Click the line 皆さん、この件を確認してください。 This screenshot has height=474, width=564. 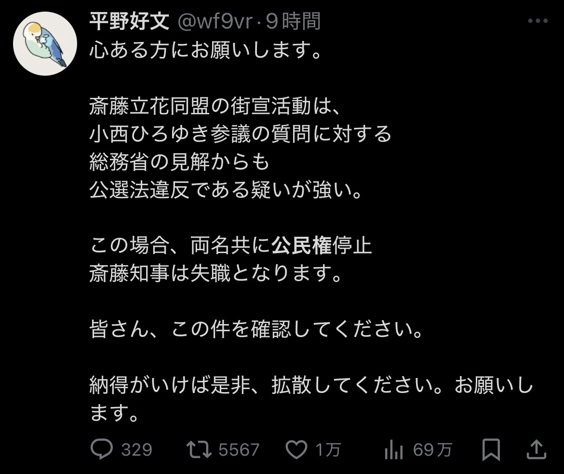(x=256, y=329)
